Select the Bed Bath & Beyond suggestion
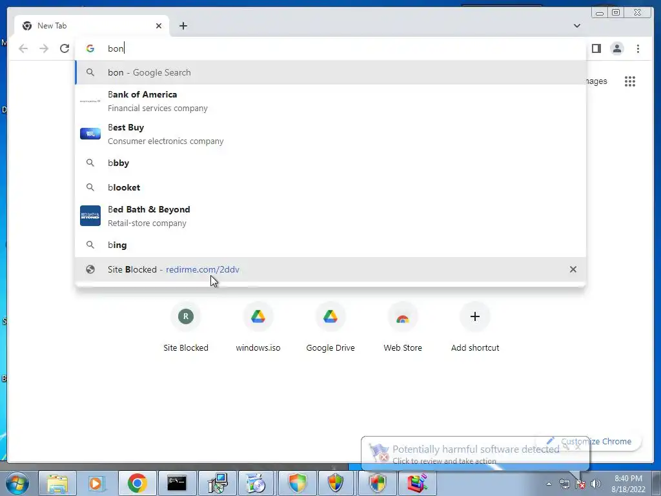Screen dimensions: 661x496 point(331,216)
